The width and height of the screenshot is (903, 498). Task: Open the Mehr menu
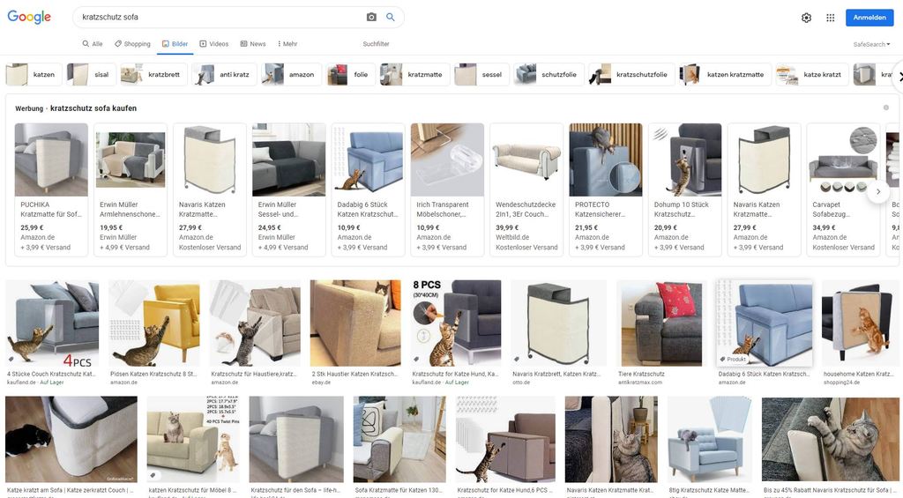click(287, 44)
